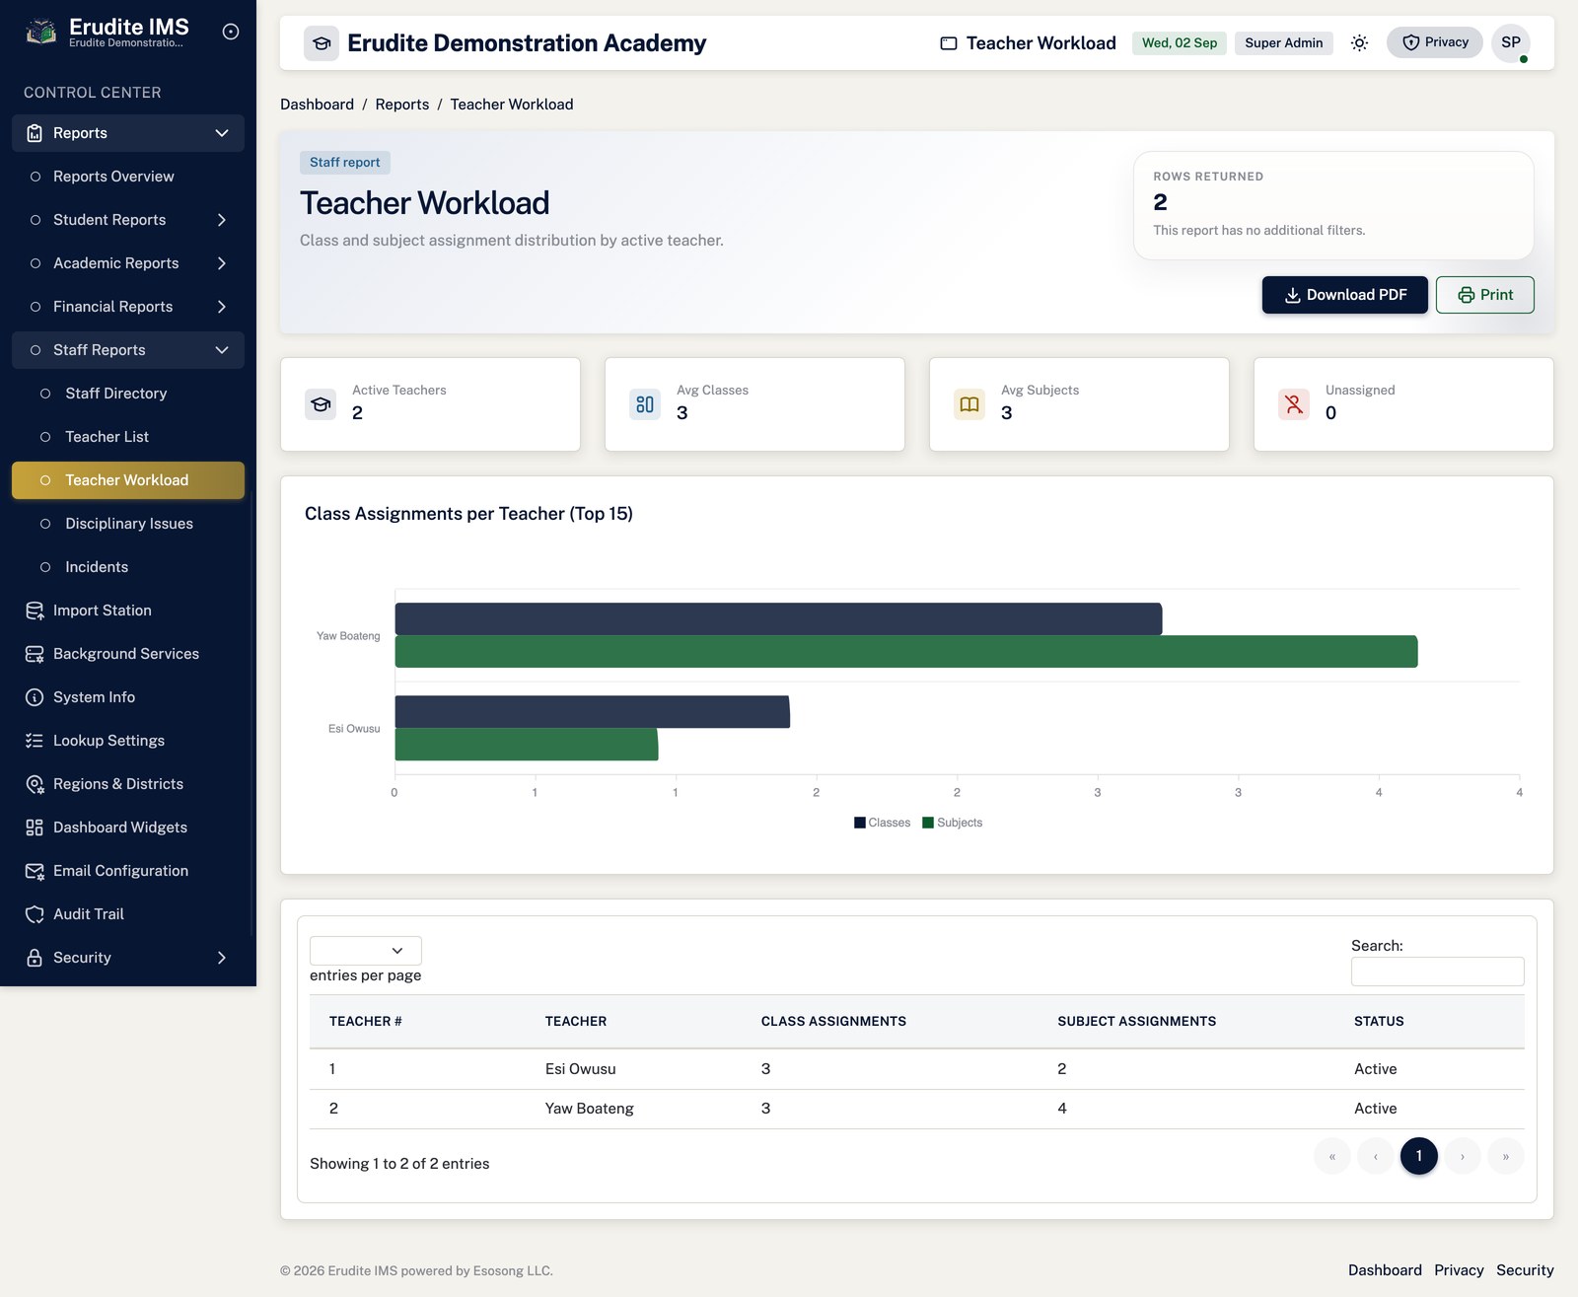Click Avg Classes card icon
Screen dimensions: 1578x1297
pyautogui.click(x=645, y=404)
